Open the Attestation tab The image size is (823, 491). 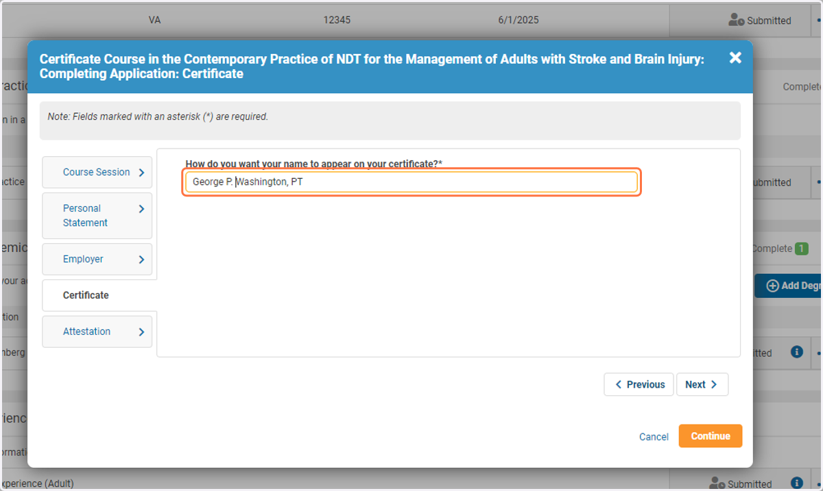pos(97,331)
